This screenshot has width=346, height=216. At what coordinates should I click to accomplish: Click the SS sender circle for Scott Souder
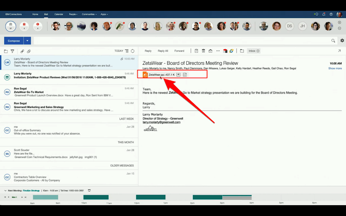(7, 154)
